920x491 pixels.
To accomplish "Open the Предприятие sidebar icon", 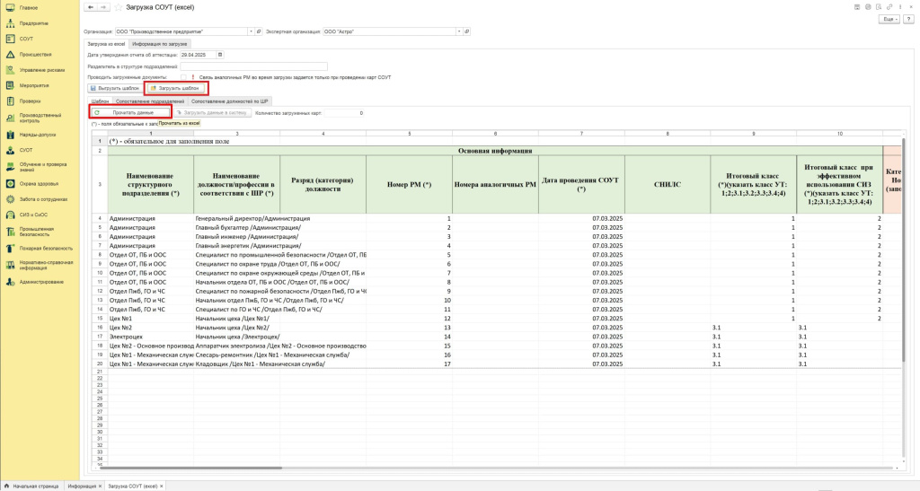I will pos(10,23).
